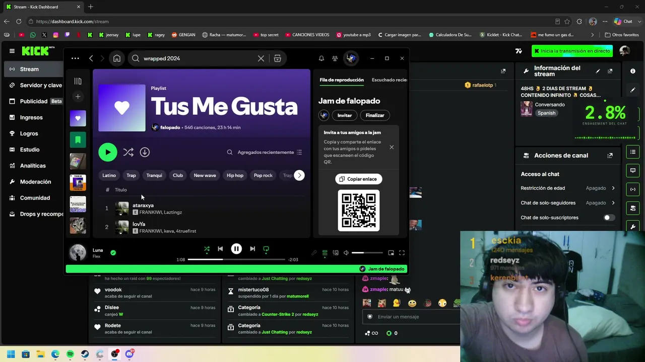Pop out the Información del stream panel
This screenshot has width=645, height=362.
point(610,71)
